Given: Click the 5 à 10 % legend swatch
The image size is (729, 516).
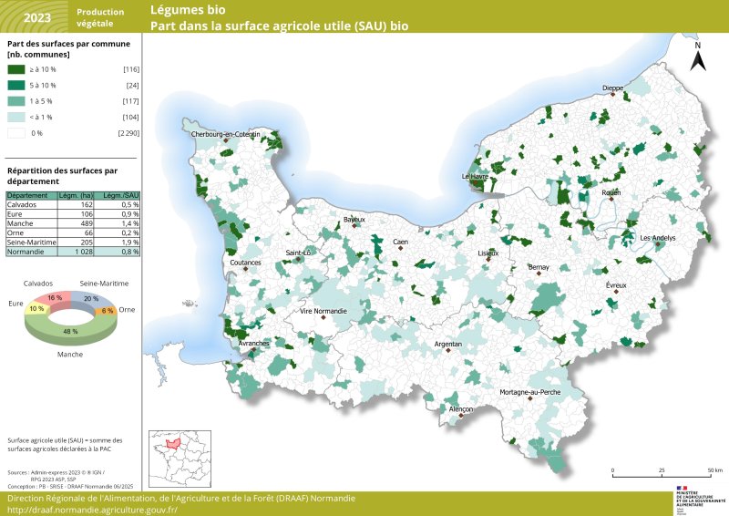Looking at the screenshot, I should click(16, 85).
